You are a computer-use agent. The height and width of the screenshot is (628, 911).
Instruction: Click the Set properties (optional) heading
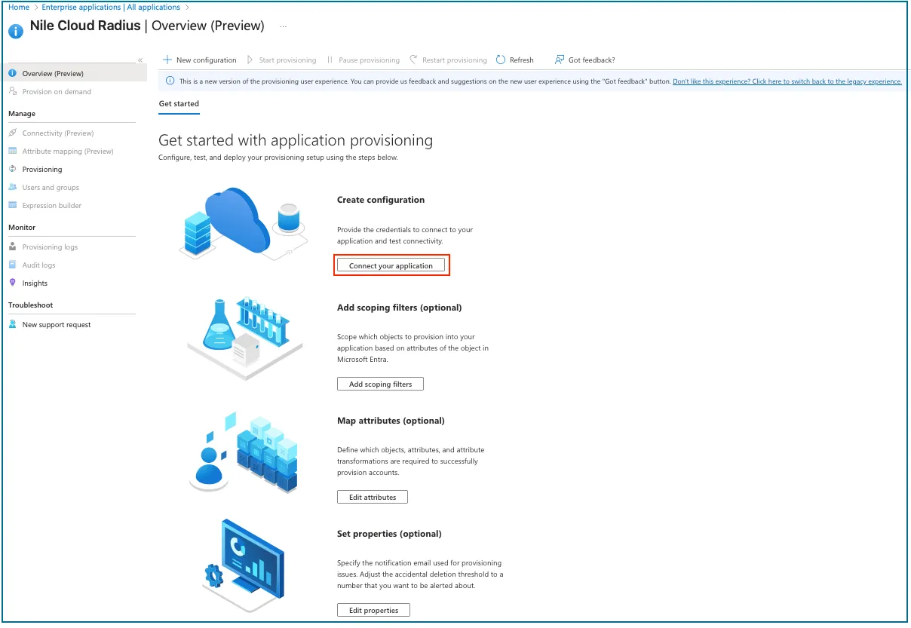pos(389,534)
